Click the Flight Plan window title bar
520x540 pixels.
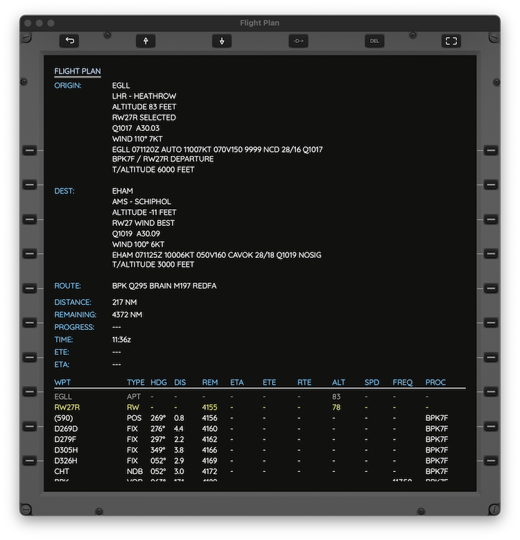(259, 23)
